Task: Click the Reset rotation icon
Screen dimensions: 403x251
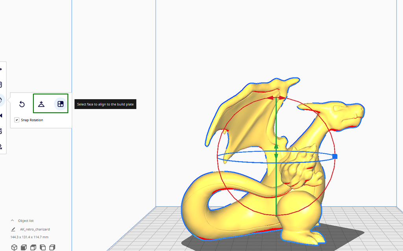Action: pos(22,104)
